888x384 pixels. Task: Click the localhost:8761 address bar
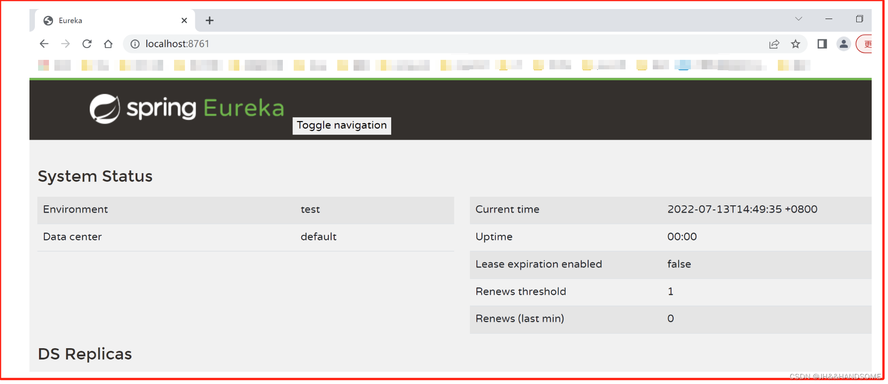click(x=465, y=44)
